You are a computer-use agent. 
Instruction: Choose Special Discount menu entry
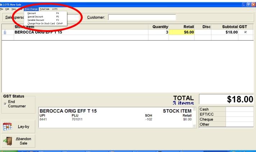(35, 17)
